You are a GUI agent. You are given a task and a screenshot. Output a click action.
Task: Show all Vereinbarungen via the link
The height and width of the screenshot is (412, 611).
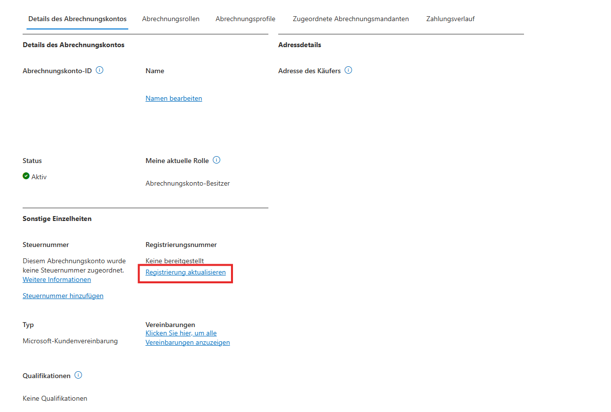pyautogui.click(x=187, y=338)
